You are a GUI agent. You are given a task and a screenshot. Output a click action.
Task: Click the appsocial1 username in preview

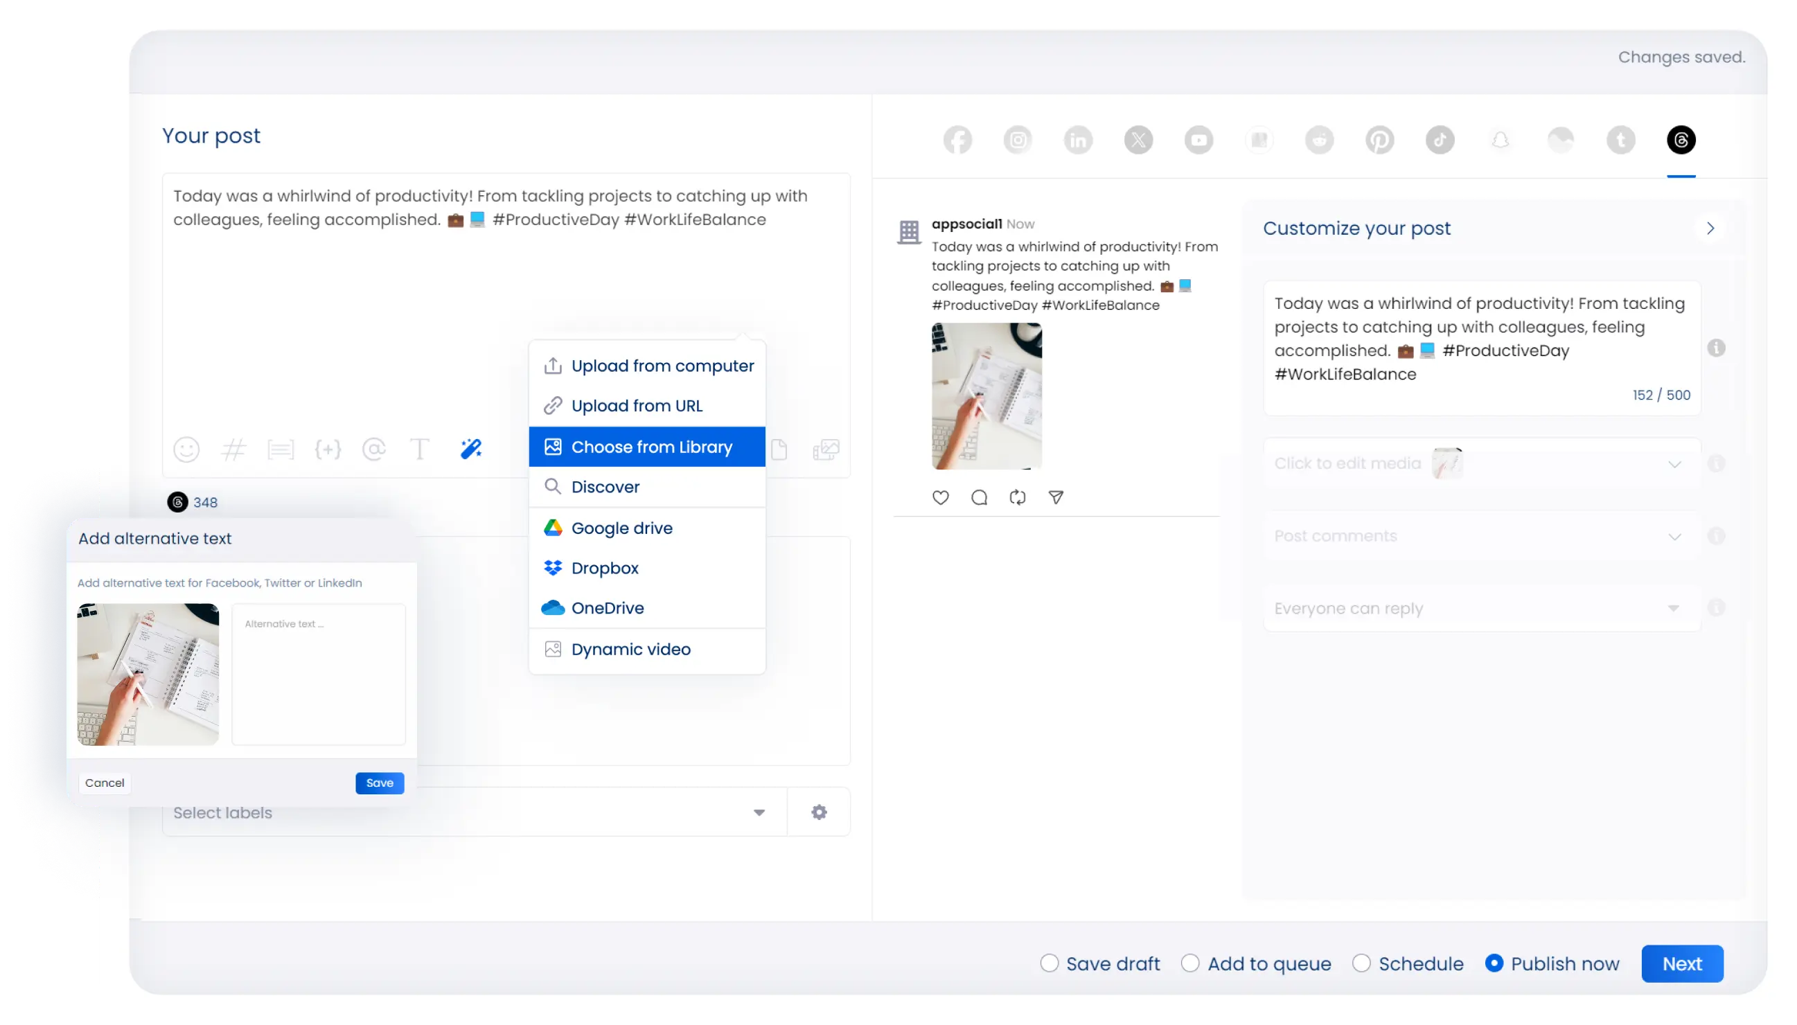point(966,224)
